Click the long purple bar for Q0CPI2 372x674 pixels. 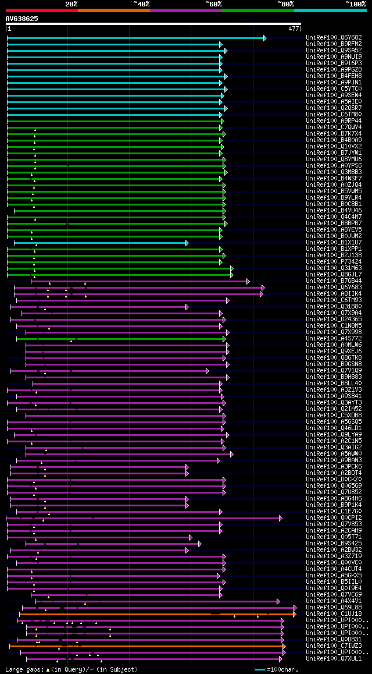click(144, 519)
